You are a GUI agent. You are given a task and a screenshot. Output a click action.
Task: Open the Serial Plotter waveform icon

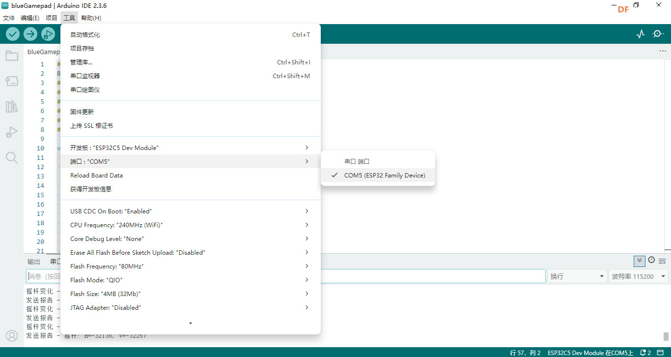[640, 34]
